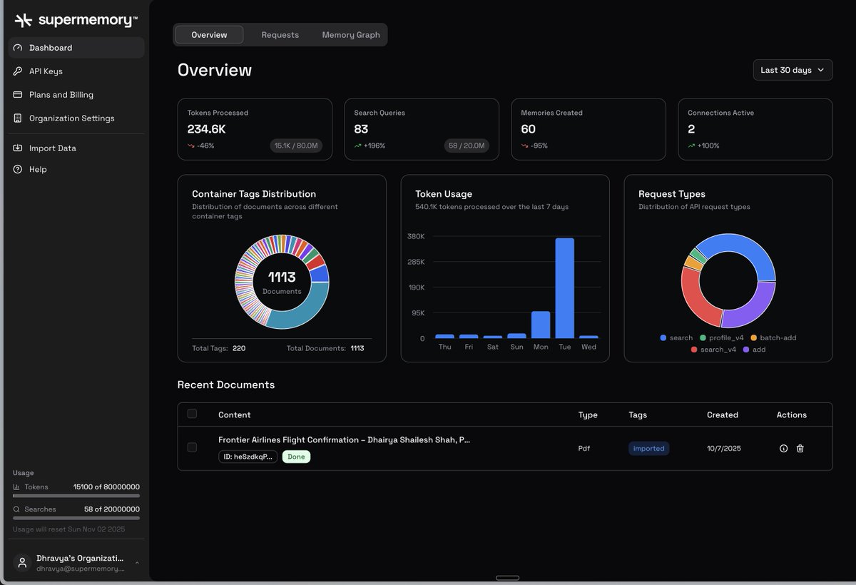Click the Connections Active upward trend icon
Viewport: 856px width, 585px height.
pos(692,146)
